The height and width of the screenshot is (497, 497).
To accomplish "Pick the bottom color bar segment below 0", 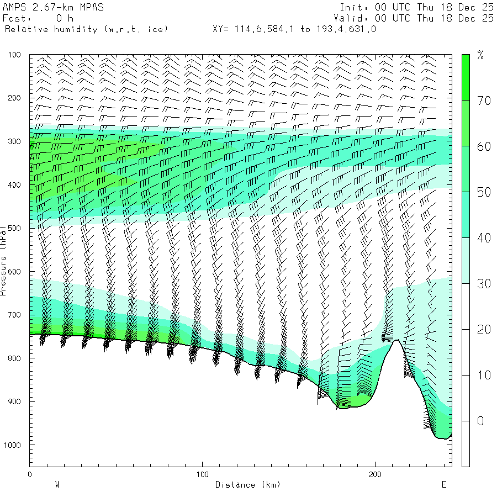I will (x=466, y=444).
